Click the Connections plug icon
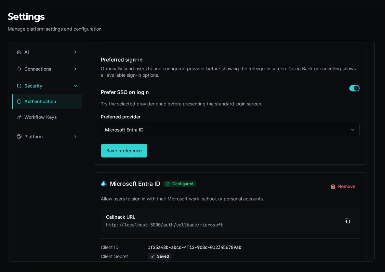 [19, 69]
